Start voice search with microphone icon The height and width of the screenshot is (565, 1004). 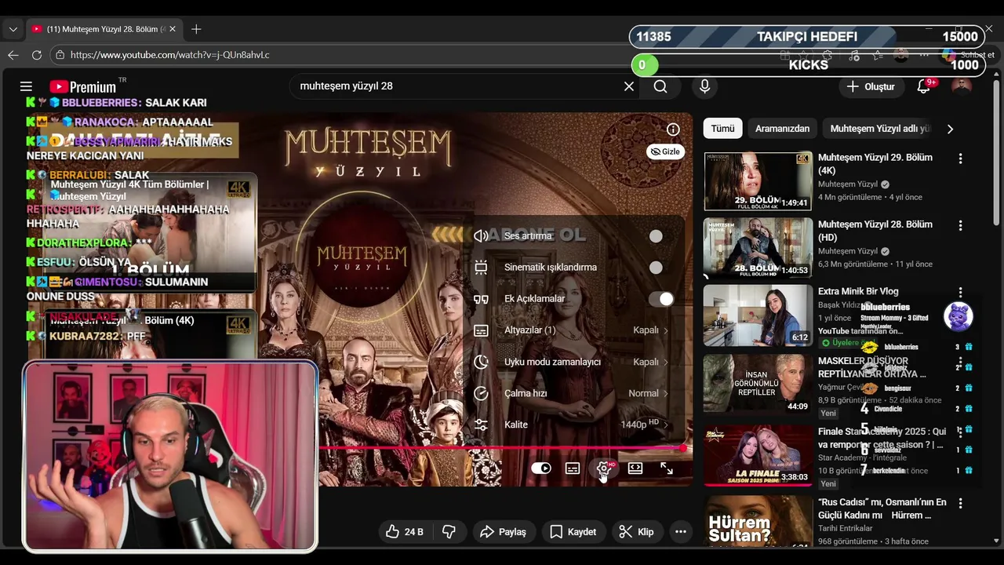tap(704, 86)
